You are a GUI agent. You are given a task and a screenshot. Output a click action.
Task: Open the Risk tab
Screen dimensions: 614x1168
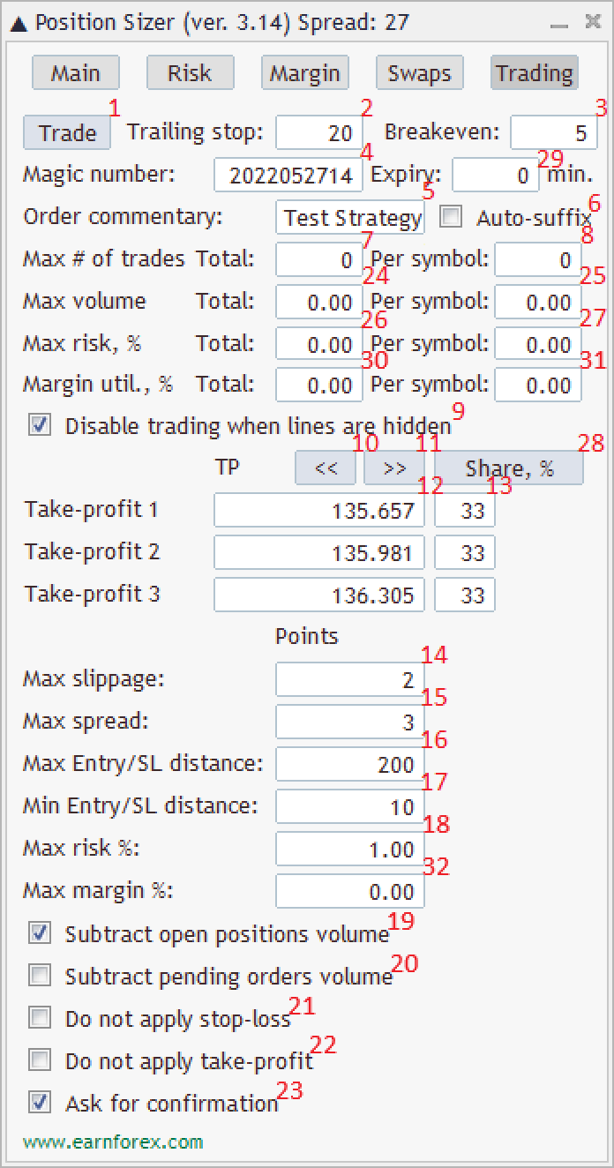click(x=190, y=73)
